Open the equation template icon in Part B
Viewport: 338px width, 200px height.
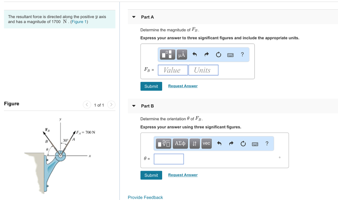point(163,143)
